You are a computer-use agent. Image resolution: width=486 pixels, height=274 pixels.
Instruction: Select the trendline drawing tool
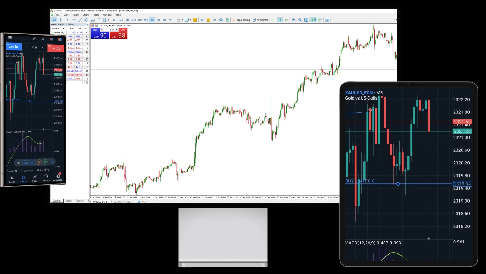[80, 20]
